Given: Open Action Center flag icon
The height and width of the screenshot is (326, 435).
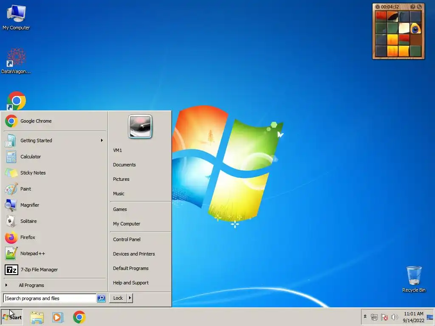Looking at the screenshot, I should (384, 317).
